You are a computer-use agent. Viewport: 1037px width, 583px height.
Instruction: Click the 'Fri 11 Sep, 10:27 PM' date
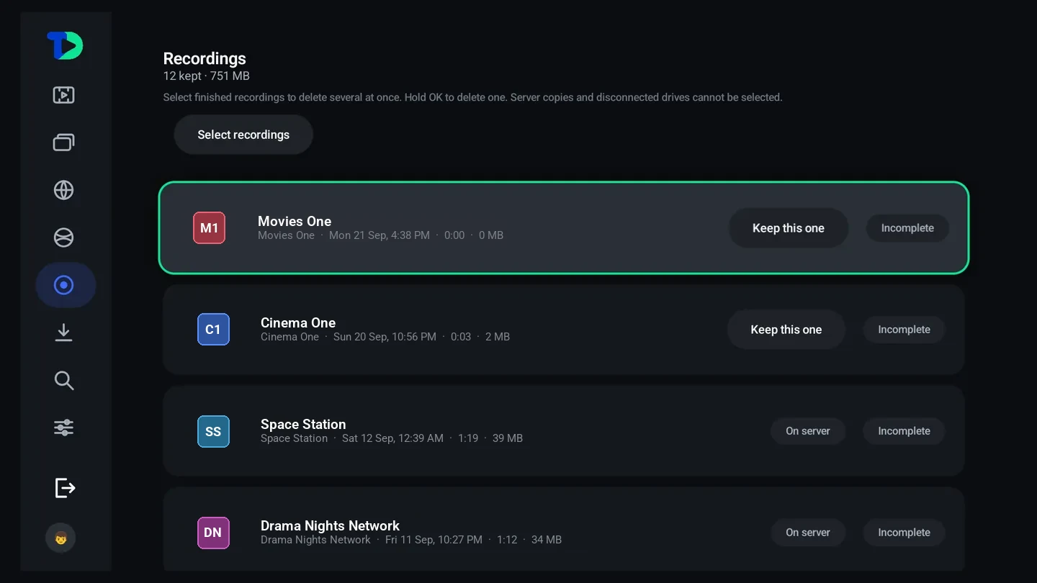[434, 540]
